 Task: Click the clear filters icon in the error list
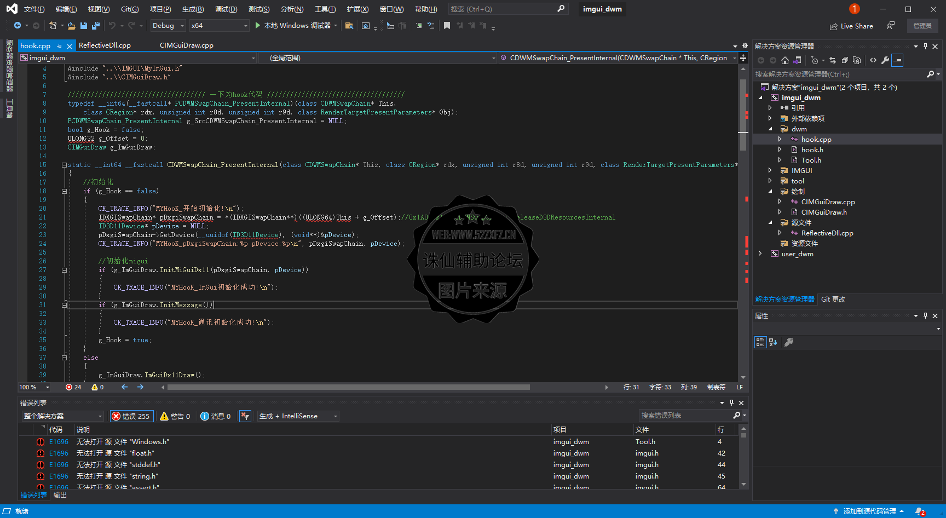click(x=245, y=416)
